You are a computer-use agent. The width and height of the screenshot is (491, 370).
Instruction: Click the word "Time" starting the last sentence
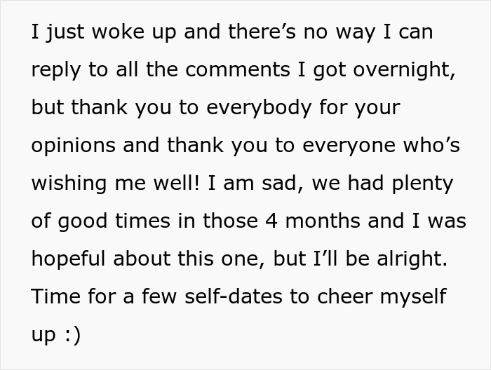click(53, 295)
